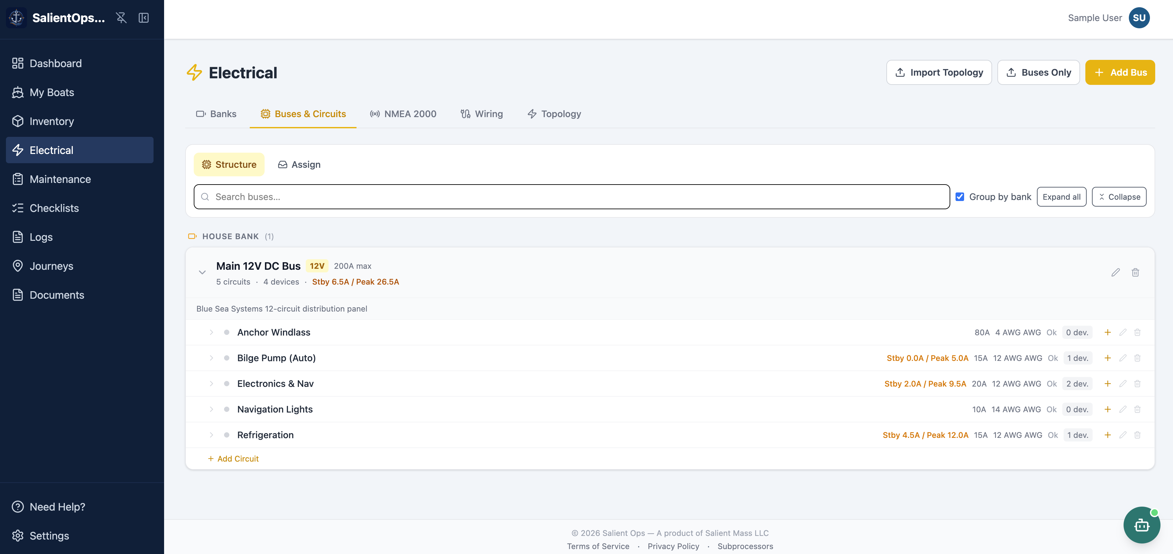Open the chat assistant robot button
The width and height of the screenshot is (1173, 554).
point(1142,525)
